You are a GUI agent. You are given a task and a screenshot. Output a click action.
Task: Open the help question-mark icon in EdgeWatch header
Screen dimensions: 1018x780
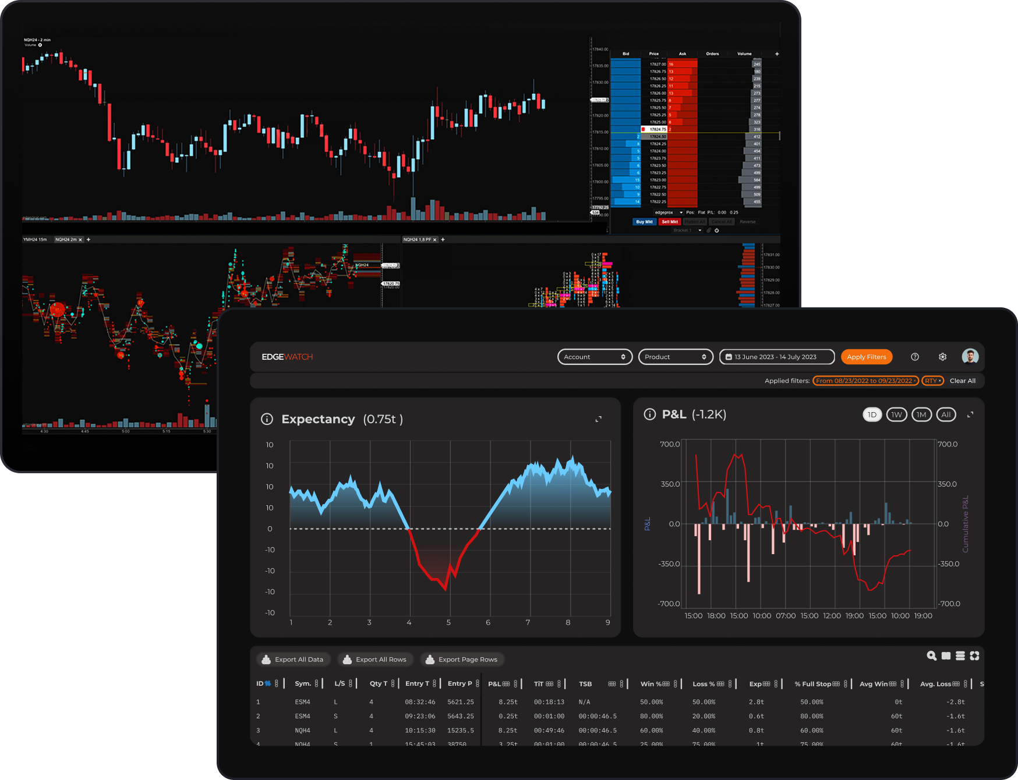coord(915,357)
